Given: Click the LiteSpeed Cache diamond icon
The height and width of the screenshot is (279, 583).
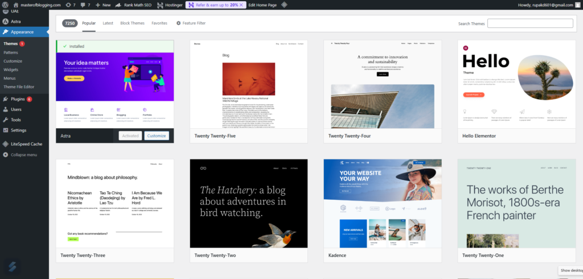Looking at the screenshot, I should coord(5,144).
